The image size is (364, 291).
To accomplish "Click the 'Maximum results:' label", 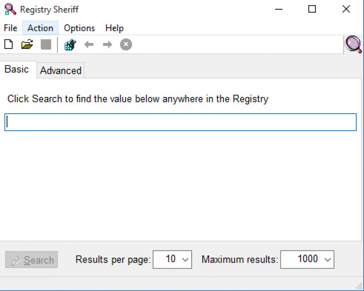I will click(x=240, y=259).
